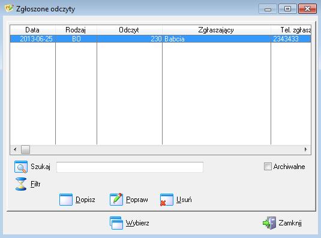Click the Wybierz stacked windows icon
321x238 pixels.
click(x=116, y=223)
